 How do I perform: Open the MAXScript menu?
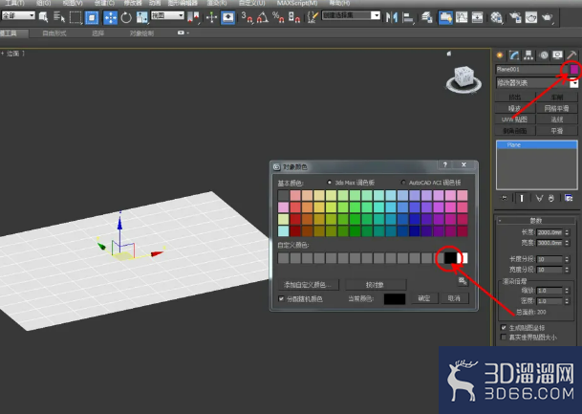(297, 3)
